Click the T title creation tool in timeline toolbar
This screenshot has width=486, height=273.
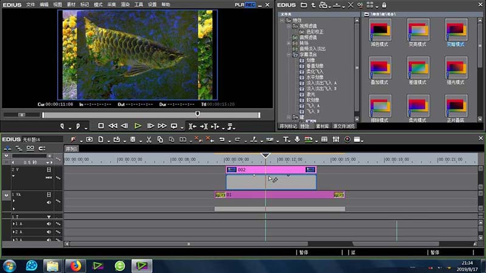[x=286, y=140]
